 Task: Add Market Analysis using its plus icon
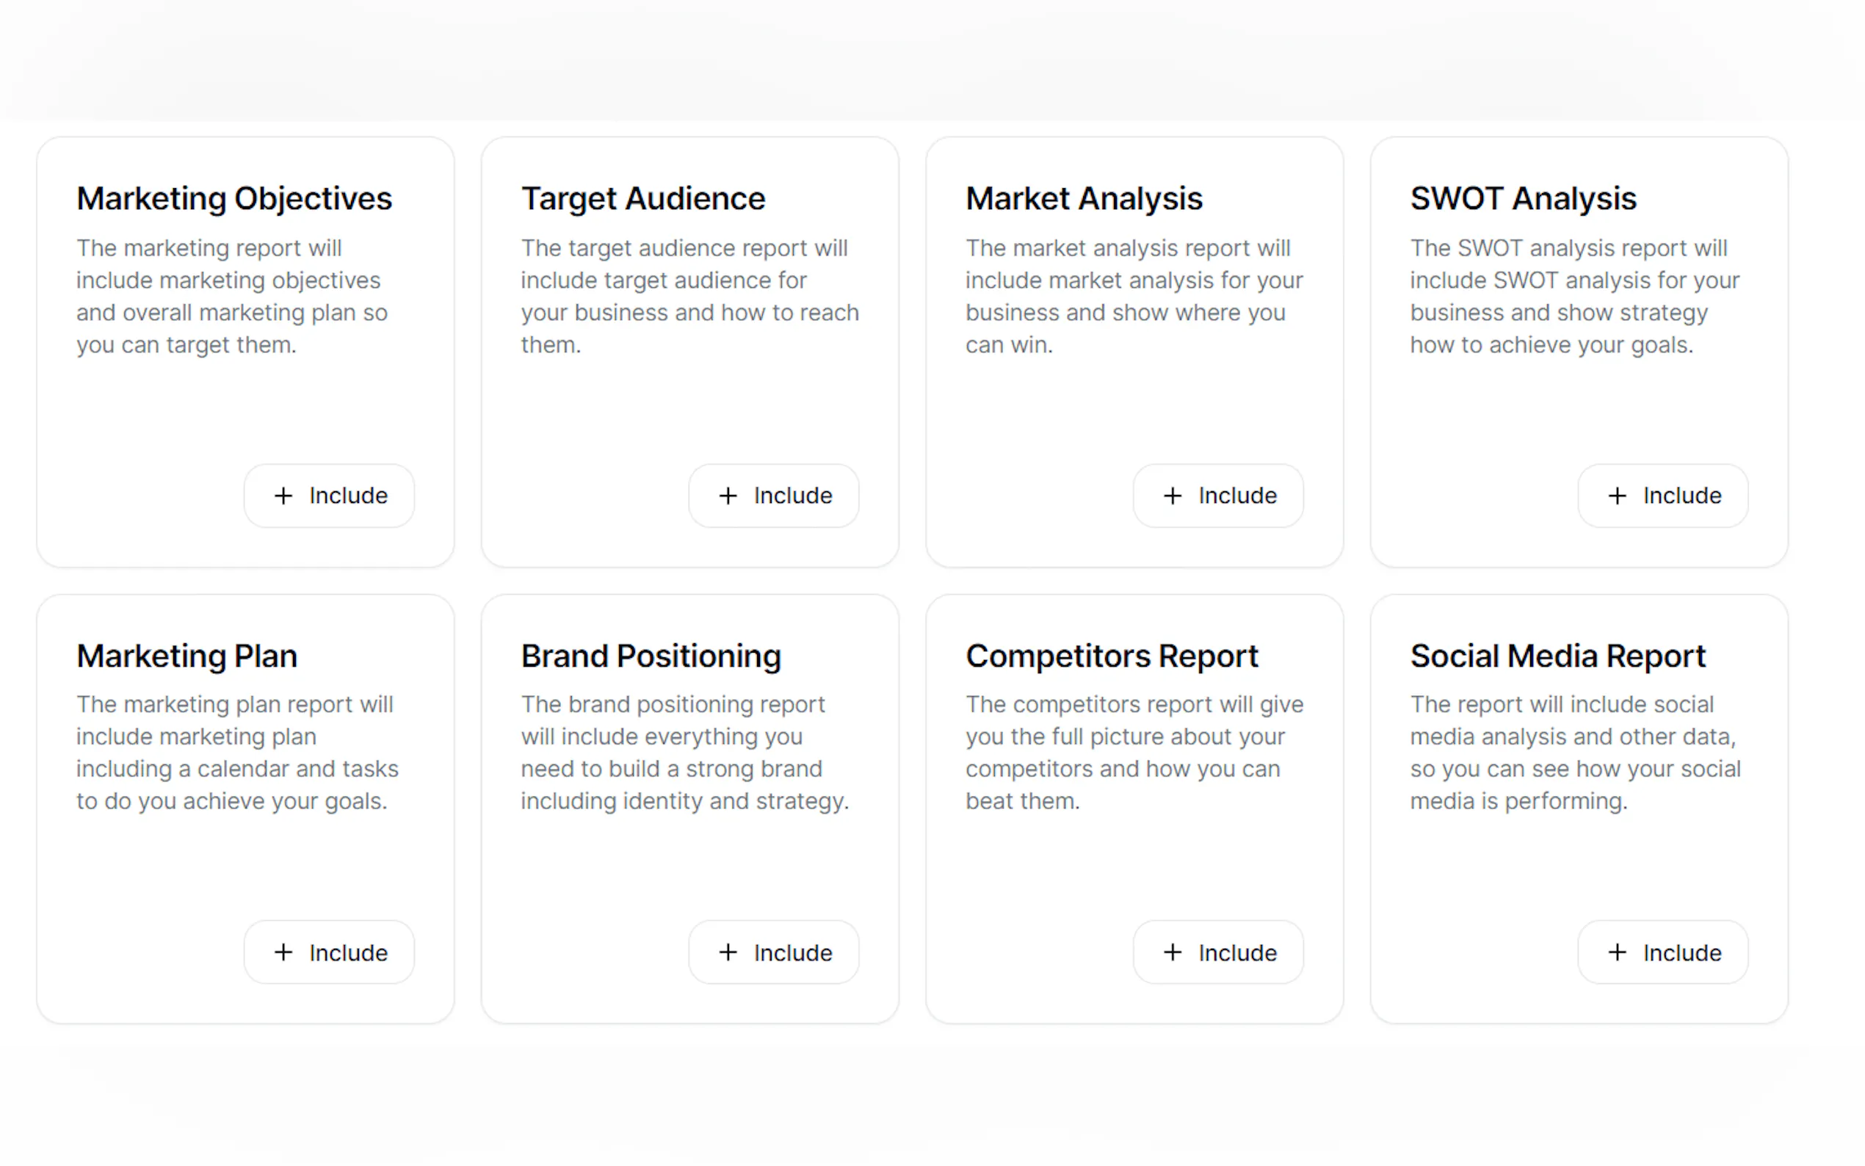point(1173,496)
